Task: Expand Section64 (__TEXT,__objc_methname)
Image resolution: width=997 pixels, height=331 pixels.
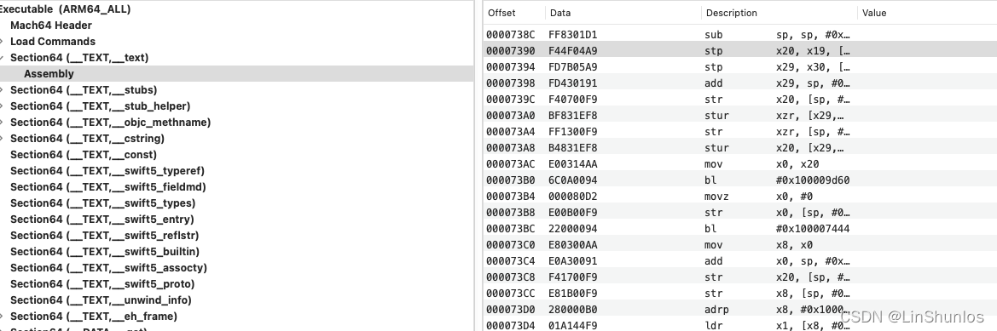Action: click(2, 123)
